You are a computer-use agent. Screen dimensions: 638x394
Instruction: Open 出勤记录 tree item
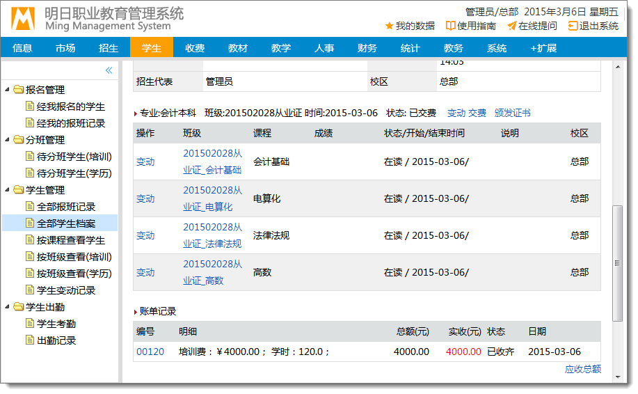56,340
